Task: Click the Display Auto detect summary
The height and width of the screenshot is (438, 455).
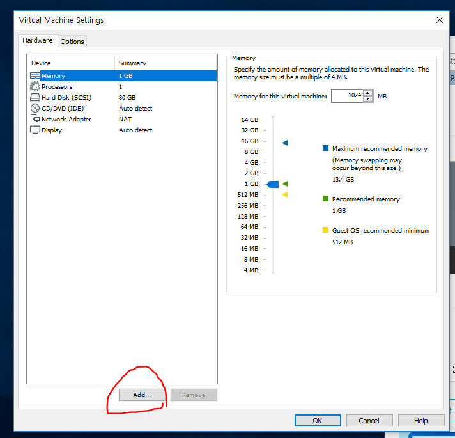Action: point(135,130)
